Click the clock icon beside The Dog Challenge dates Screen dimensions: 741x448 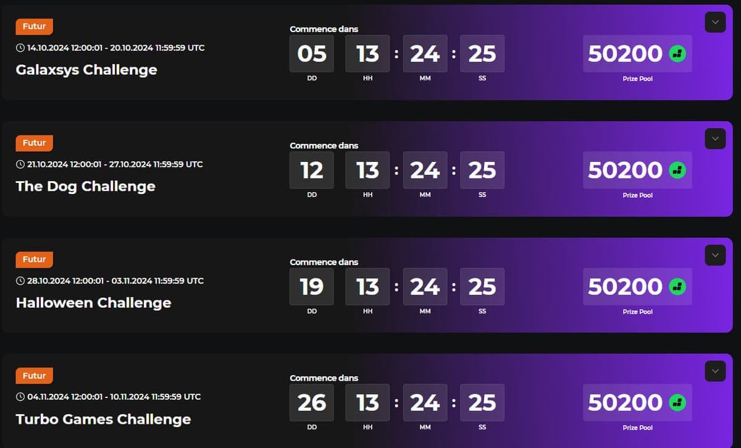coord(20,164)
